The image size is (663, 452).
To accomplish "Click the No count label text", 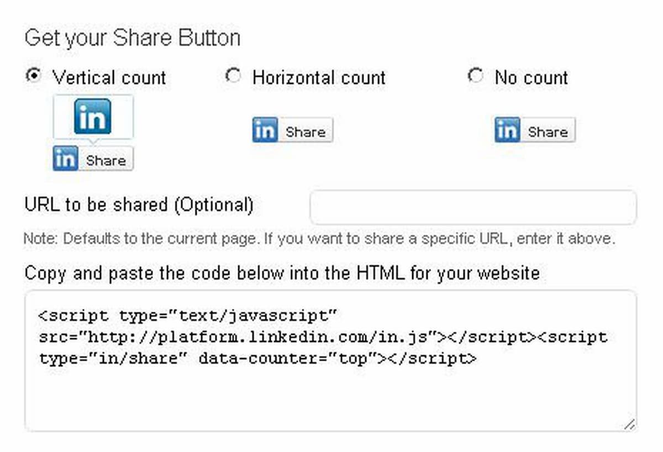I will click(532, 77).
